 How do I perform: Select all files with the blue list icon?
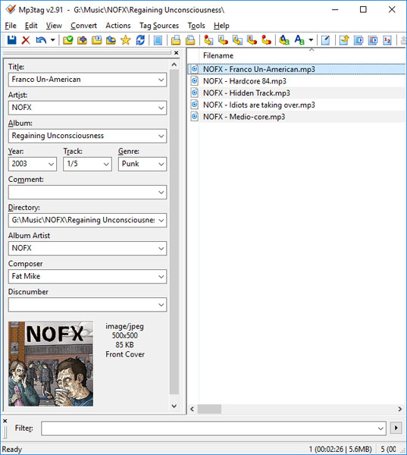click(158, 40)
